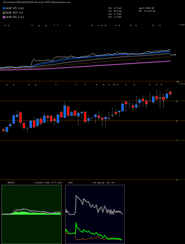Click the price axis label 7
This screenshot has height=244, width=185.
(177, 141)
